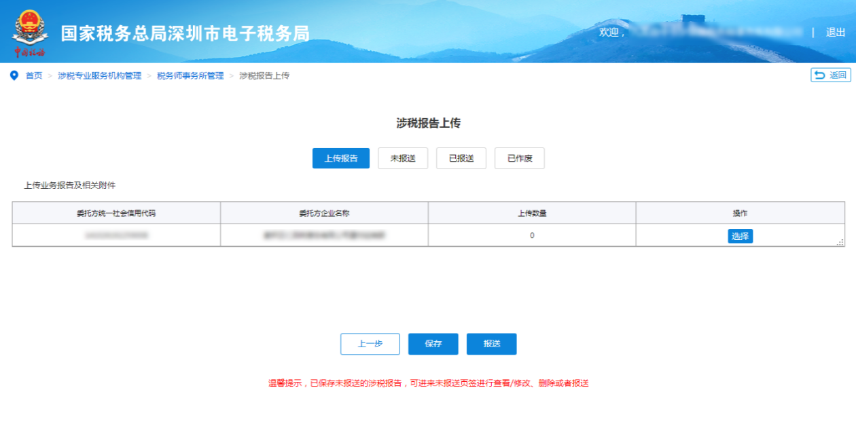The image size is (856, 443).
Task: Click the 保存 button
Action: tap(433, 344)
